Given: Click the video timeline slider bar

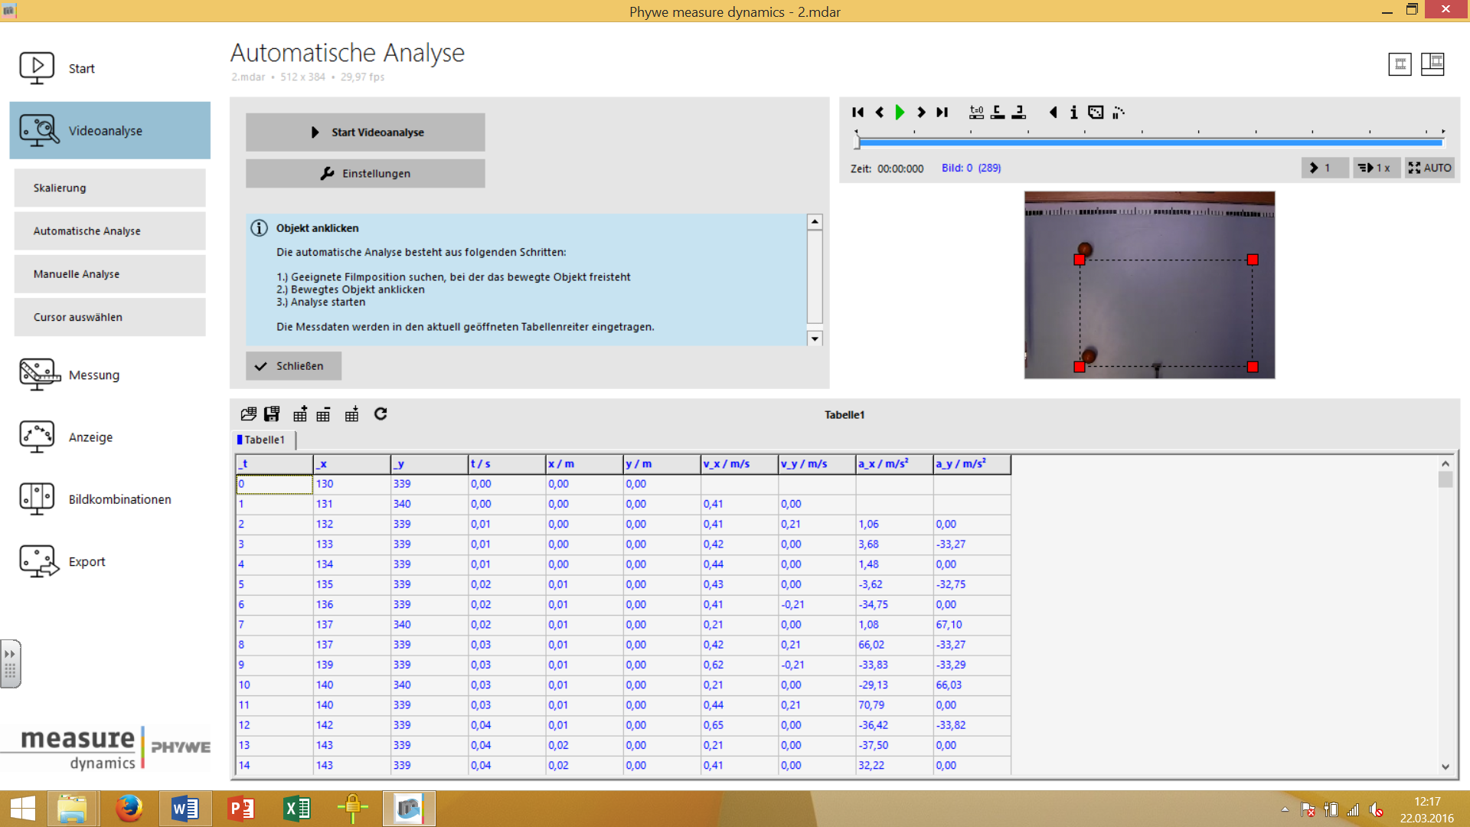Looking at the screenshot, I should 1148,142.
